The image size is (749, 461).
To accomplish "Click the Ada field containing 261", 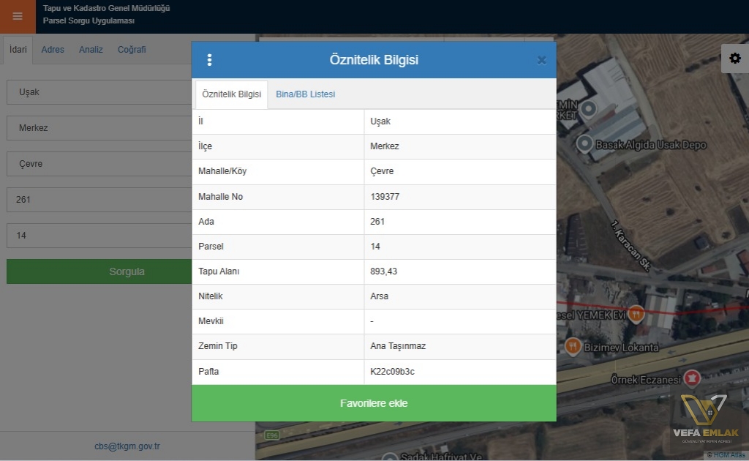I will tap(99, 200).
